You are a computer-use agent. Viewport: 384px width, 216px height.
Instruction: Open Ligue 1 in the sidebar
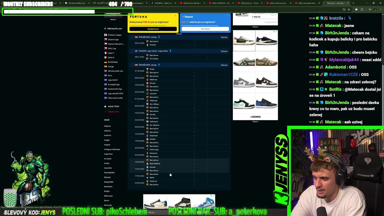click(x=111, y=53)
